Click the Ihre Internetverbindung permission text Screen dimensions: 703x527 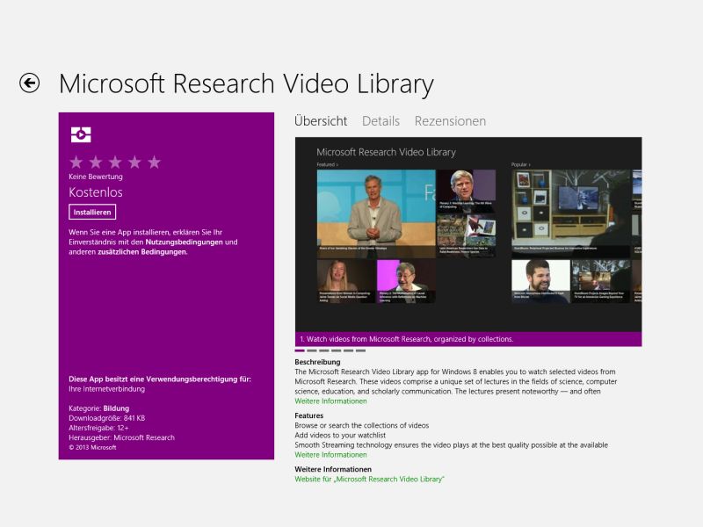pyautogui.click(x=106, y=389)
